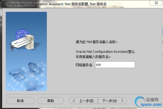Close the Oracle Net Configuration Assistant window
This screenshot has width=163, height=109.
(156, 3)
